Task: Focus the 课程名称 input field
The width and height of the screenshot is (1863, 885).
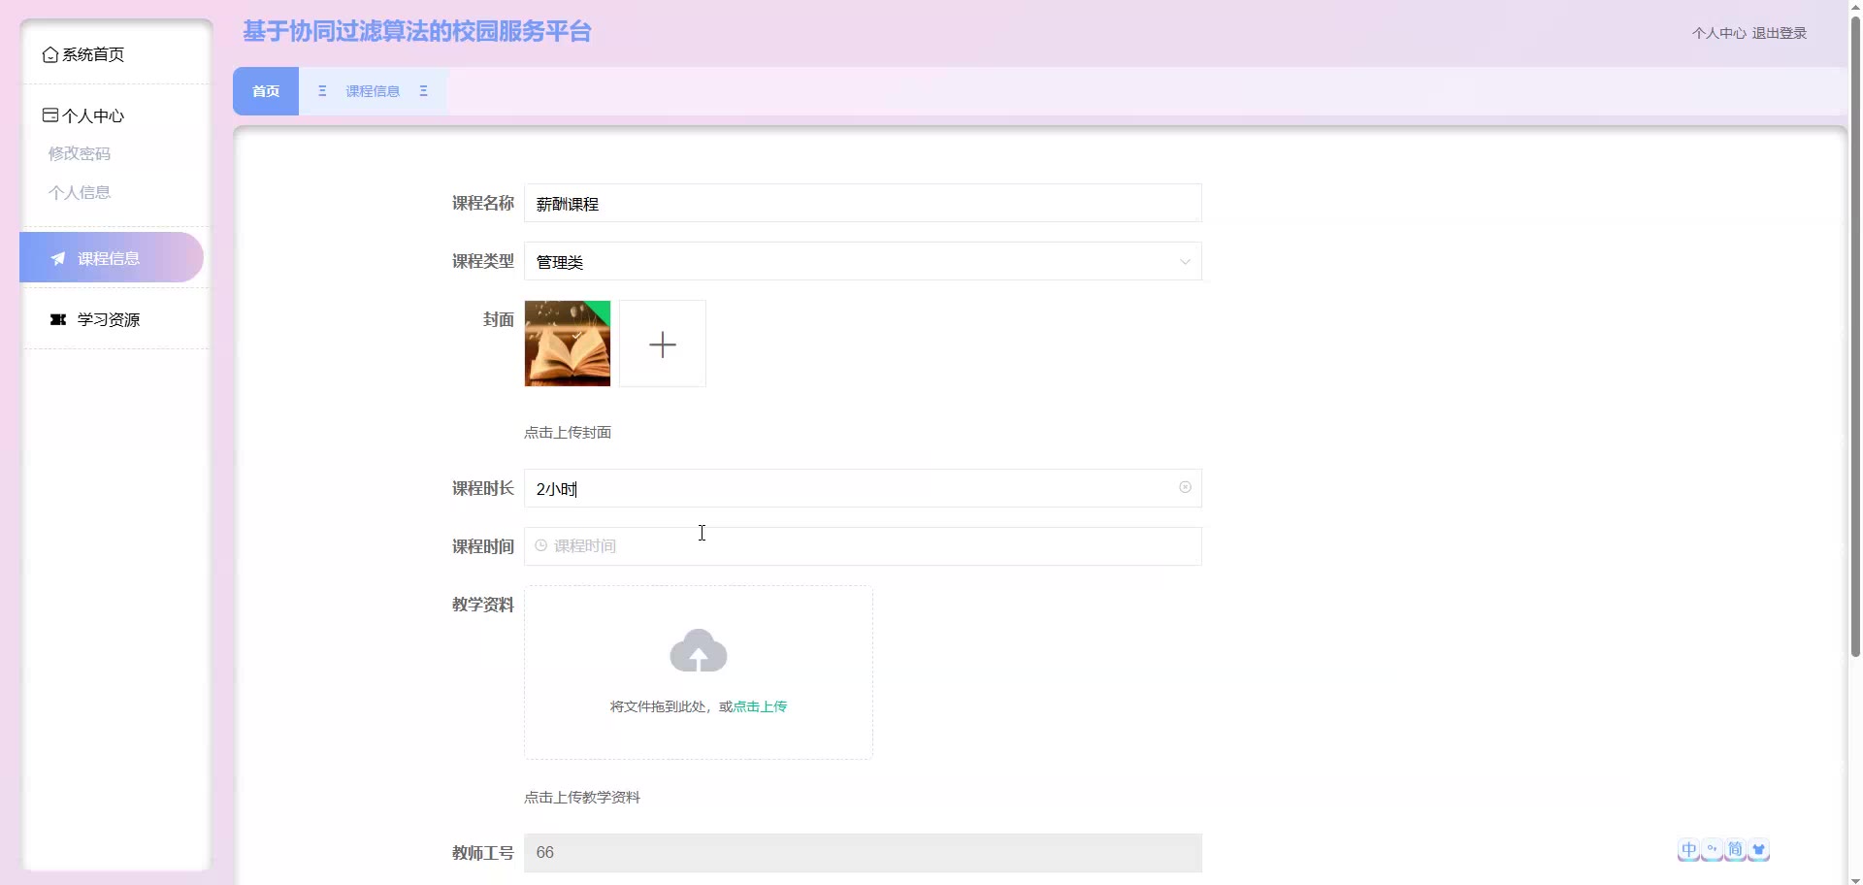Action: click(x=863, y=203)
